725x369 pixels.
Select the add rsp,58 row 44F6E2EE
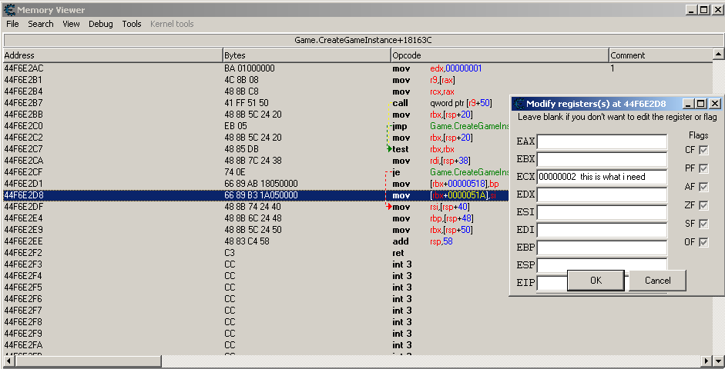[257, 241]
